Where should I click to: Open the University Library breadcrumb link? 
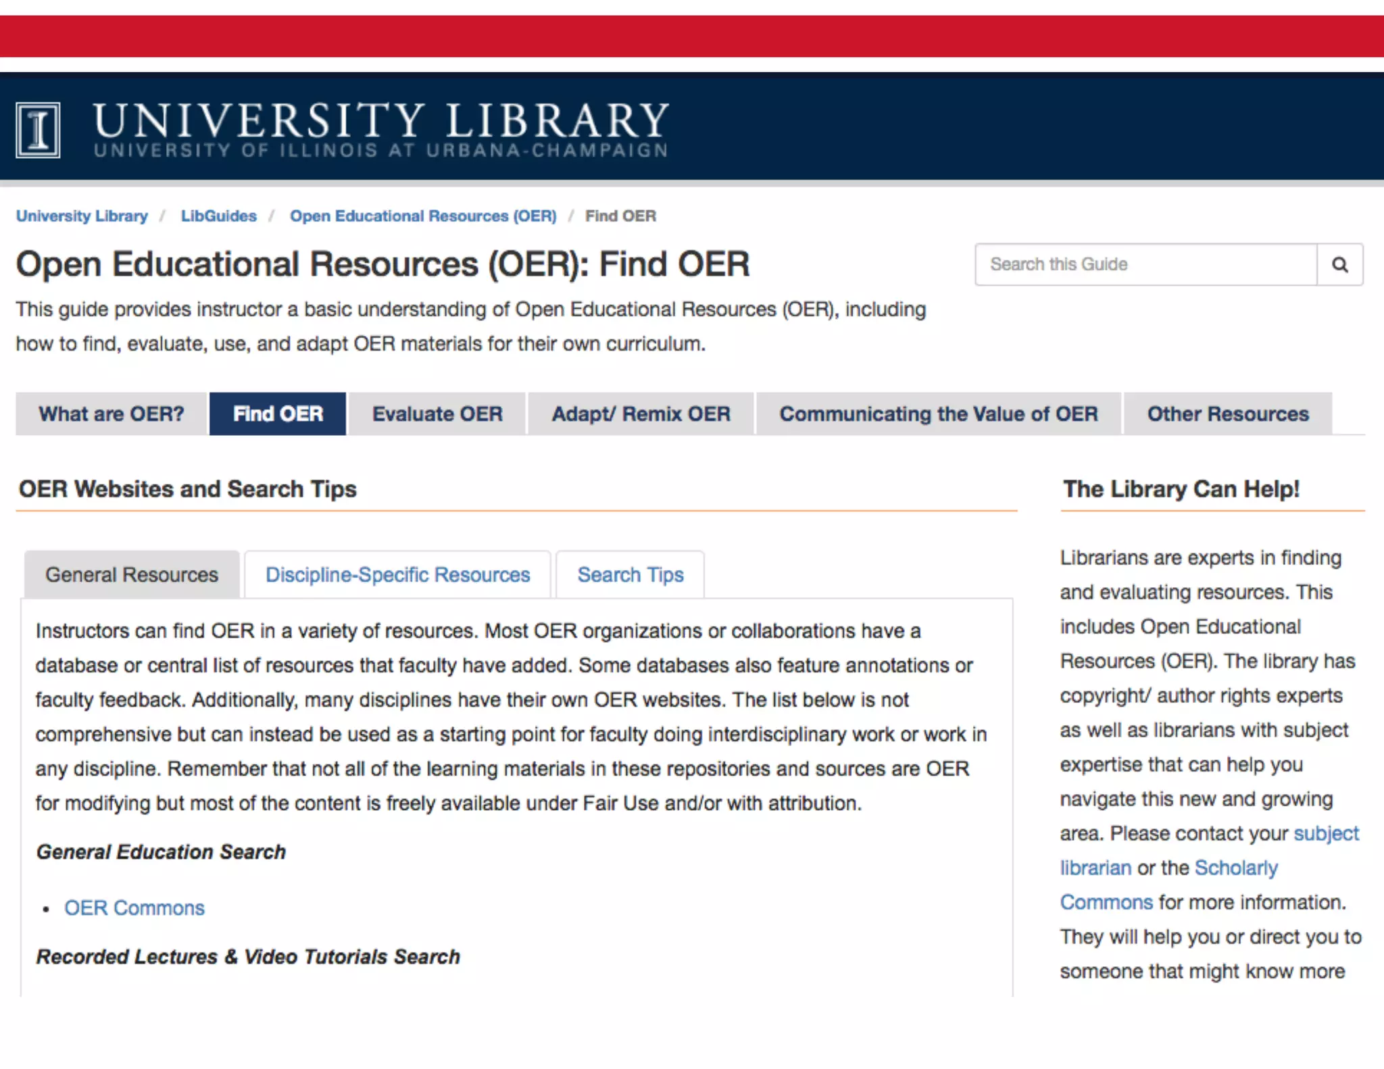click(x=82, y=216)
